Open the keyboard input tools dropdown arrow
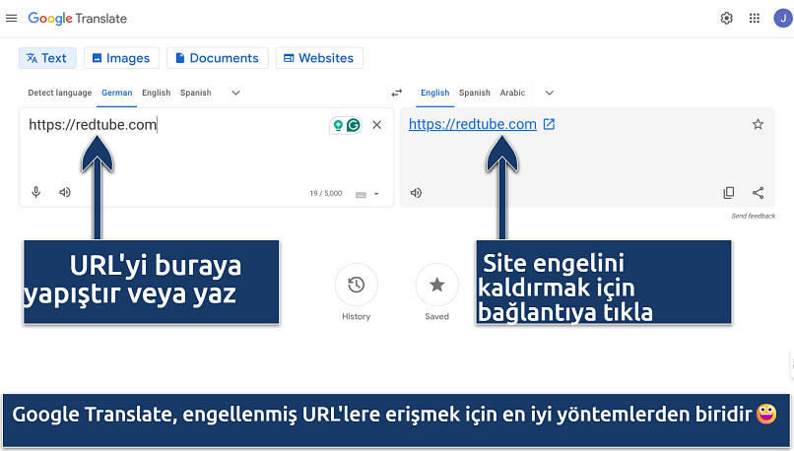Image resolution: width=794 pixels, height=451 pixels. [376, 194]
